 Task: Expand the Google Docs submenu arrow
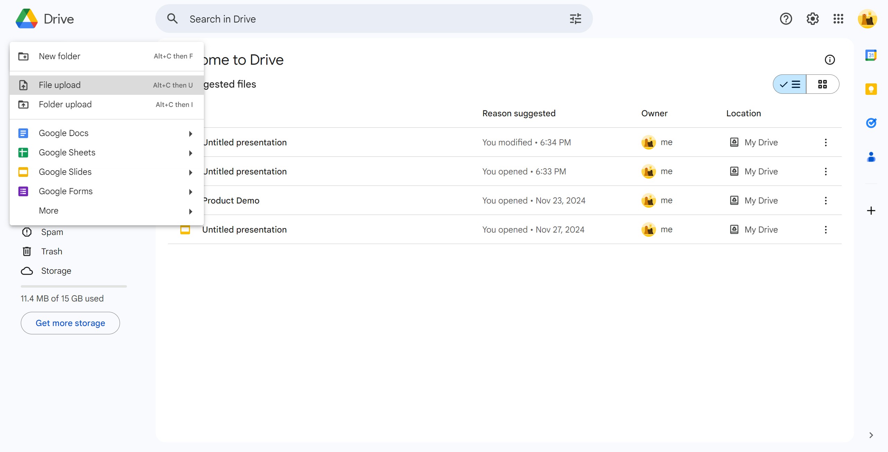click(x=190, y=134)
